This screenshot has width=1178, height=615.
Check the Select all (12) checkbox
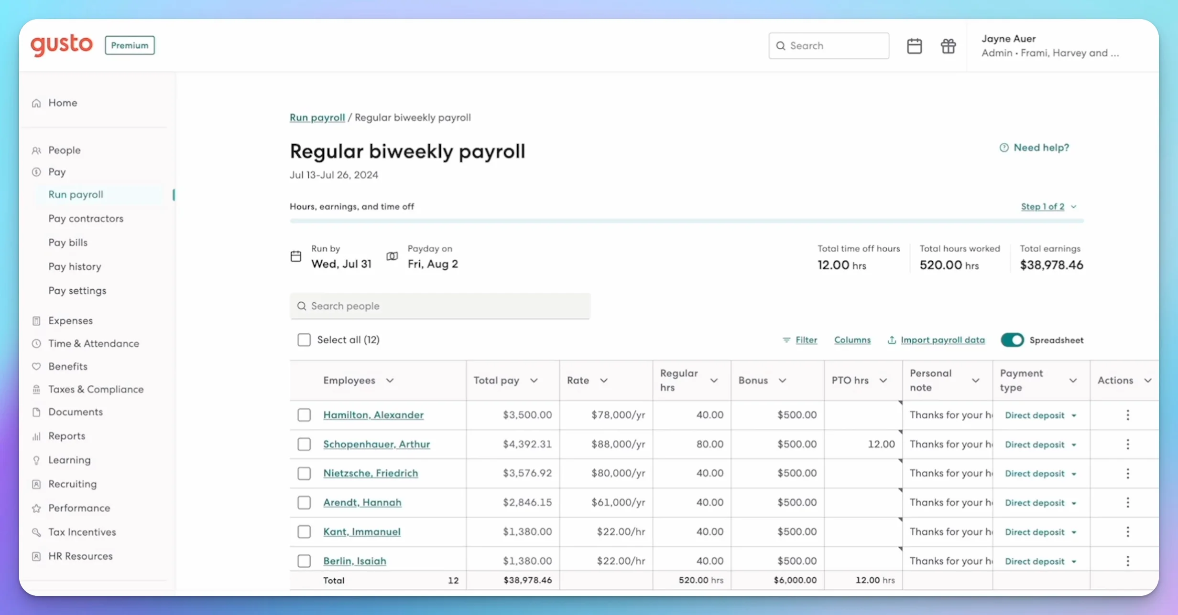tap(304, 340)
